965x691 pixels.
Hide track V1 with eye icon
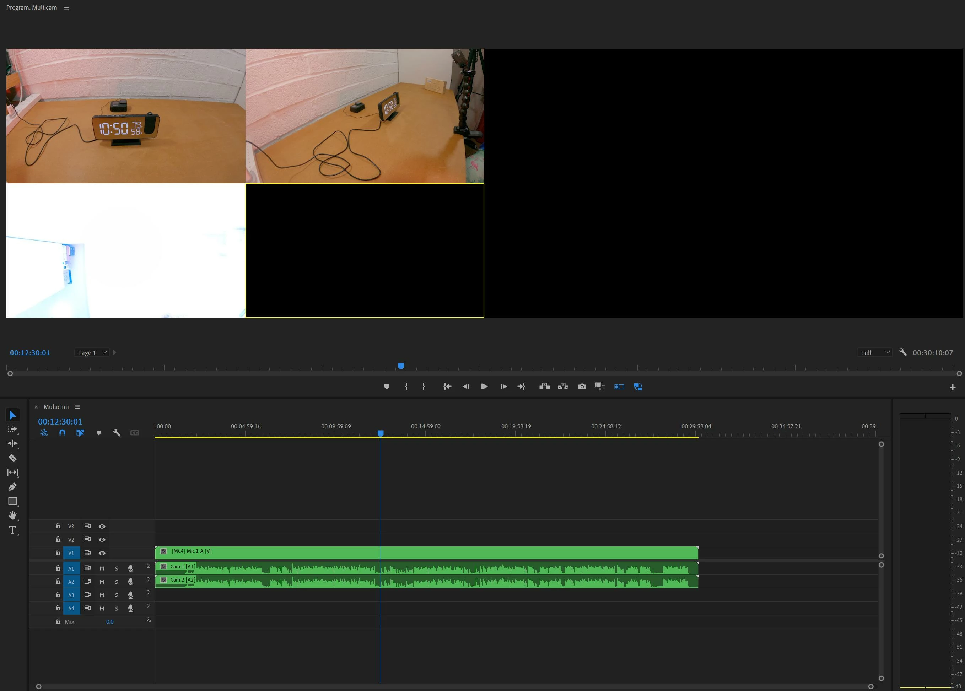pos(102,553)
